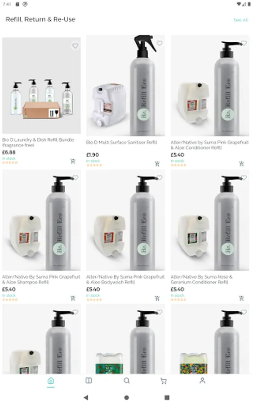This screenshot has width=253, height=405.
Task: Favorite the Bio D Laundry & Dish Bundle
Action: click(75, 46)
